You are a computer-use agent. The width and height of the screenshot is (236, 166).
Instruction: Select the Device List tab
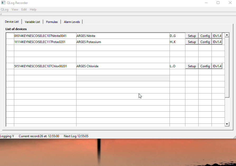(12, 22)
